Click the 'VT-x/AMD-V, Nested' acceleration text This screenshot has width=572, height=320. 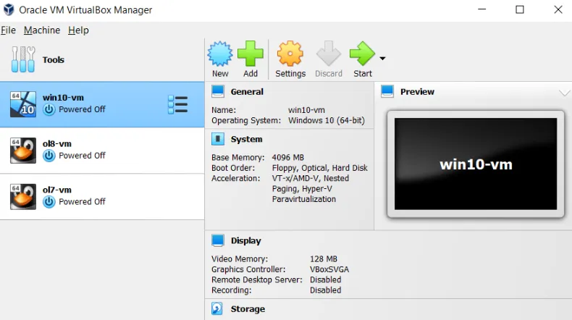[x=311, y=178]
